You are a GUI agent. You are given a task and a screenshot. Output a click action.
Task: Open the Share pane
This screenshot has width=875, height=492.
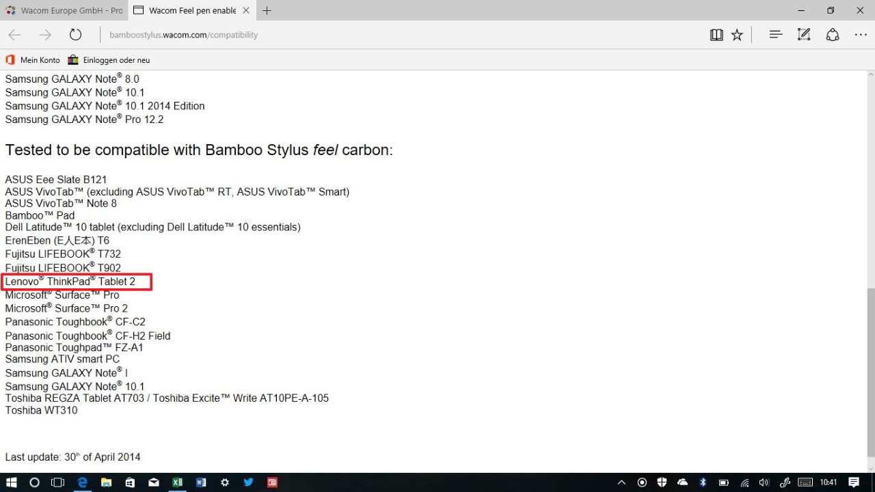point(833,35)
